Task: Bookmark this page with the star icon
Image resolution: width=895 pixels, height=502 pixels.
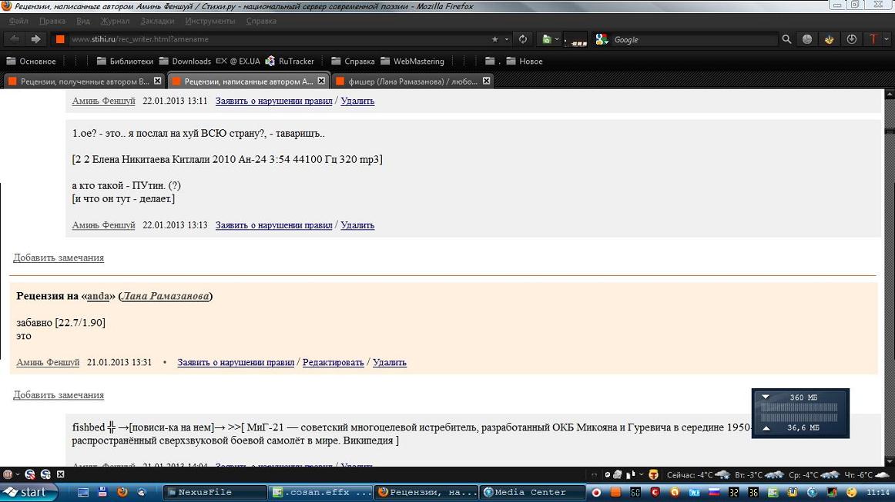Action: tap(494, 39)
